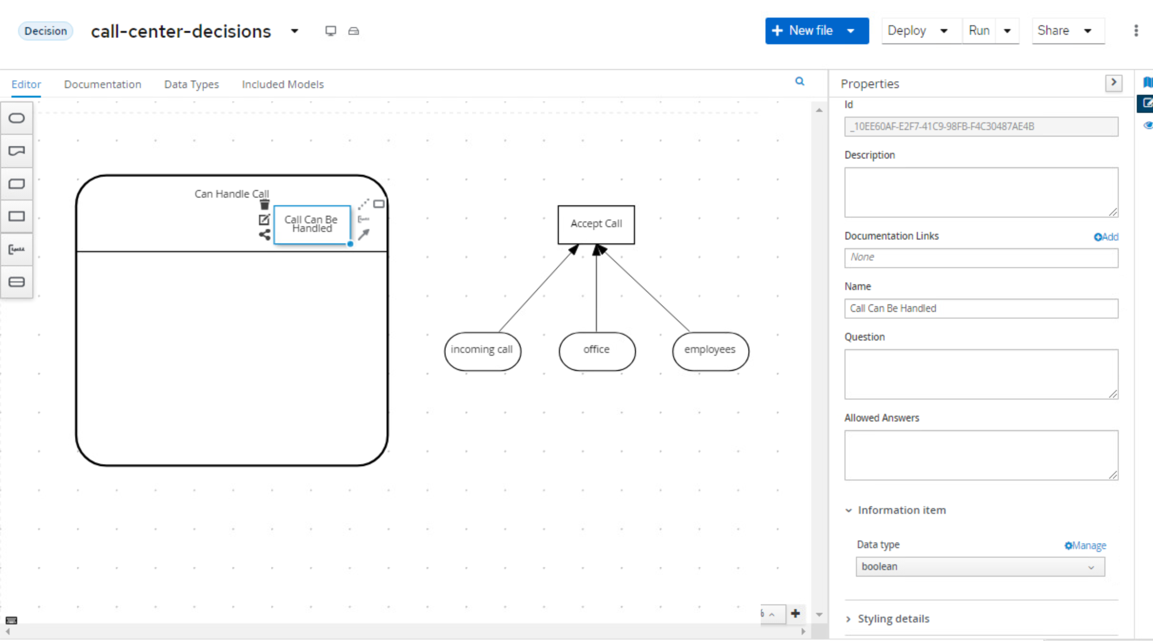This screenshot has height=641, width=1153.
Task: Click the business knowledge model icon
Action: click(17, 183)
